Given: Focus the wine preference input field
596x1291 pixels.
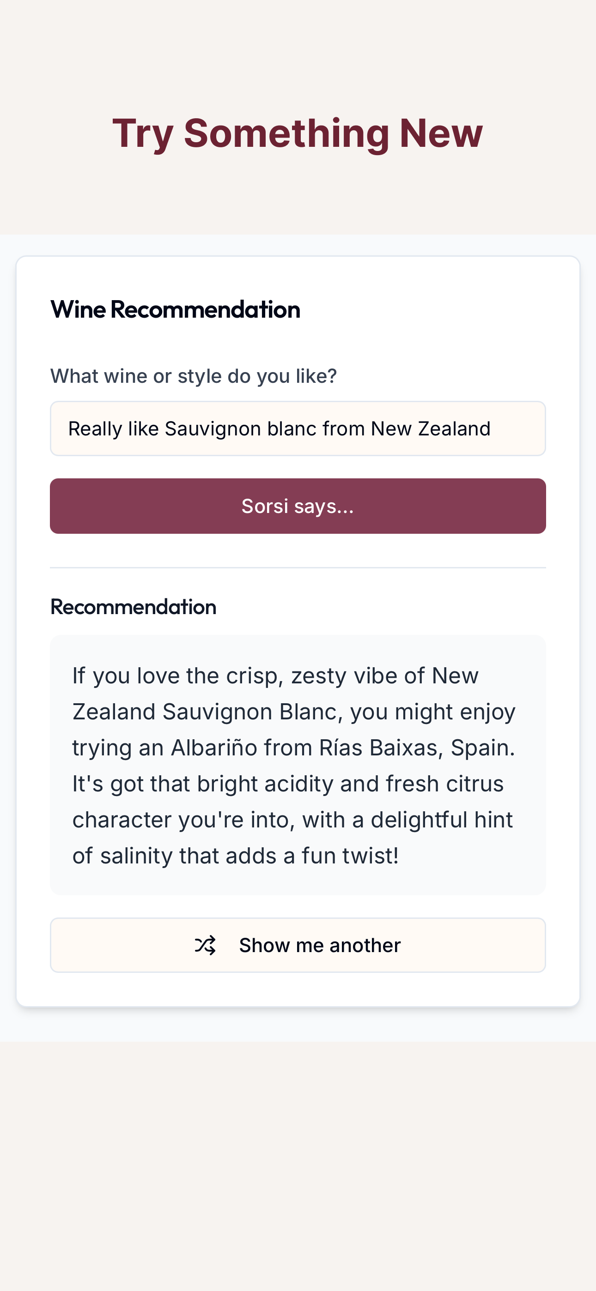Looking at the screenshot, I should (x=298, y=428).
